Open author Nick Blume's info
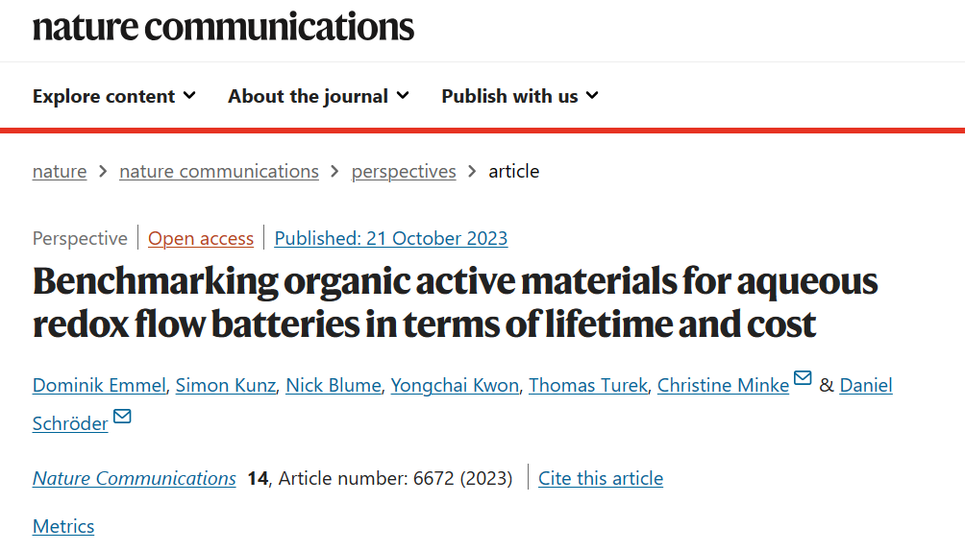The width and height of the screenshot is (965, 551). pyautogui.click(x=334, y=385)
